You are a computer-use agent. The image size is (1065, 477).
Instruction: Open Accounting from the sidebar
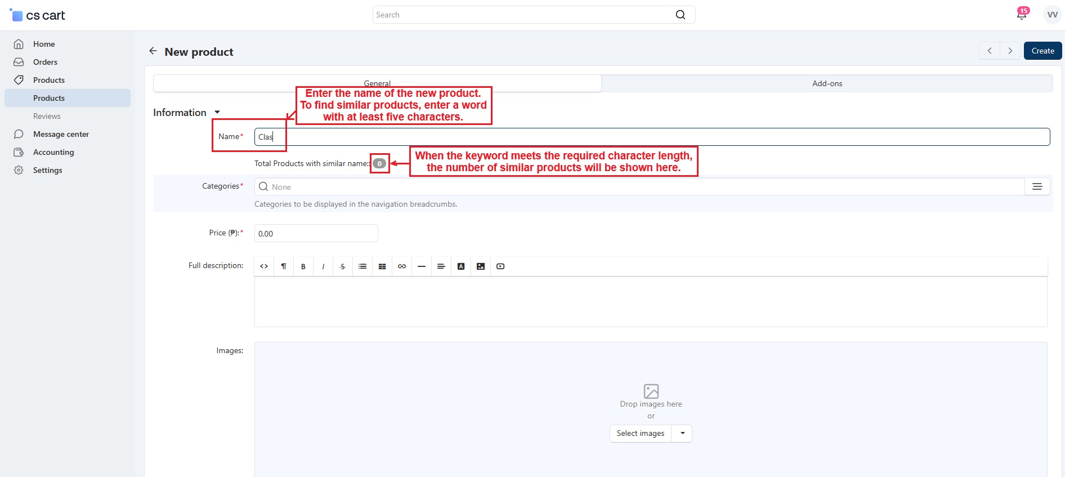(53, 152)
